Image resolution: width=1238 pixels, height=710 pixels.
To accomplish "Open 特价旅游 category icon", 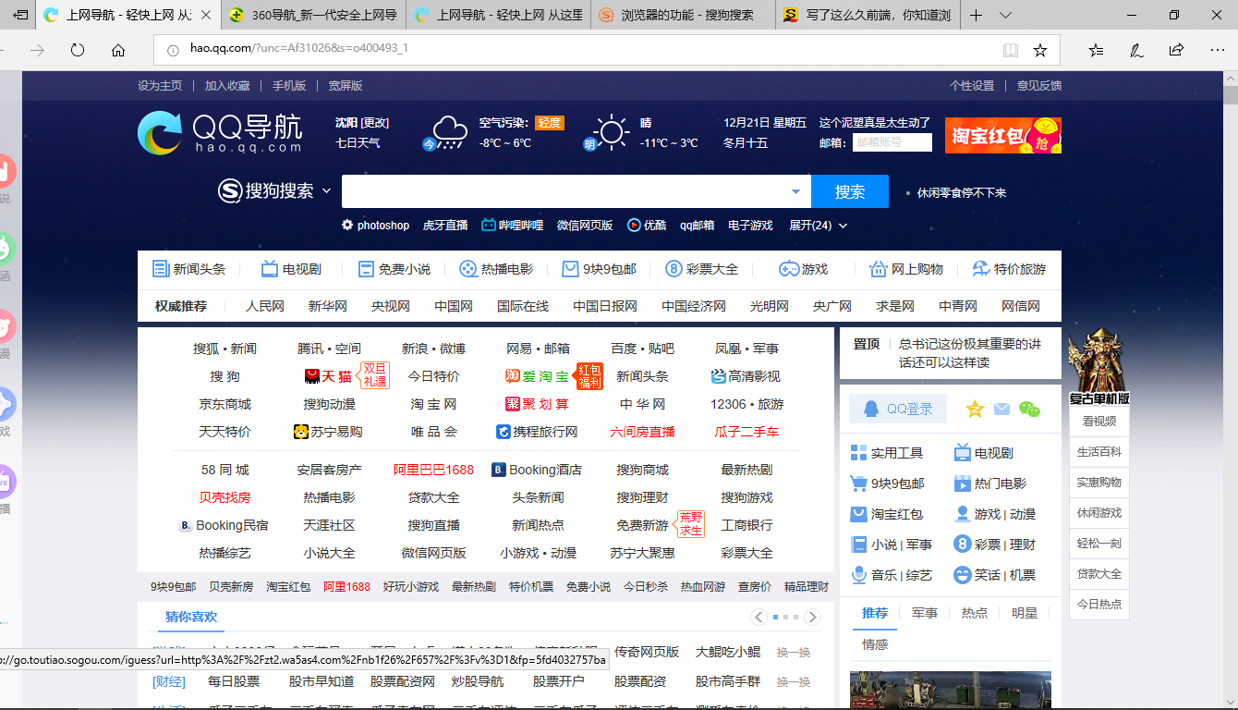I will 980,269.
